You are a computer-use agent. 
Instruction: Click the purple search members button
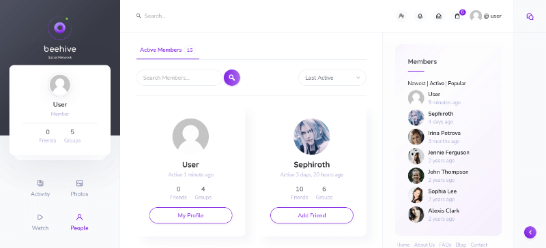point(232,78)
